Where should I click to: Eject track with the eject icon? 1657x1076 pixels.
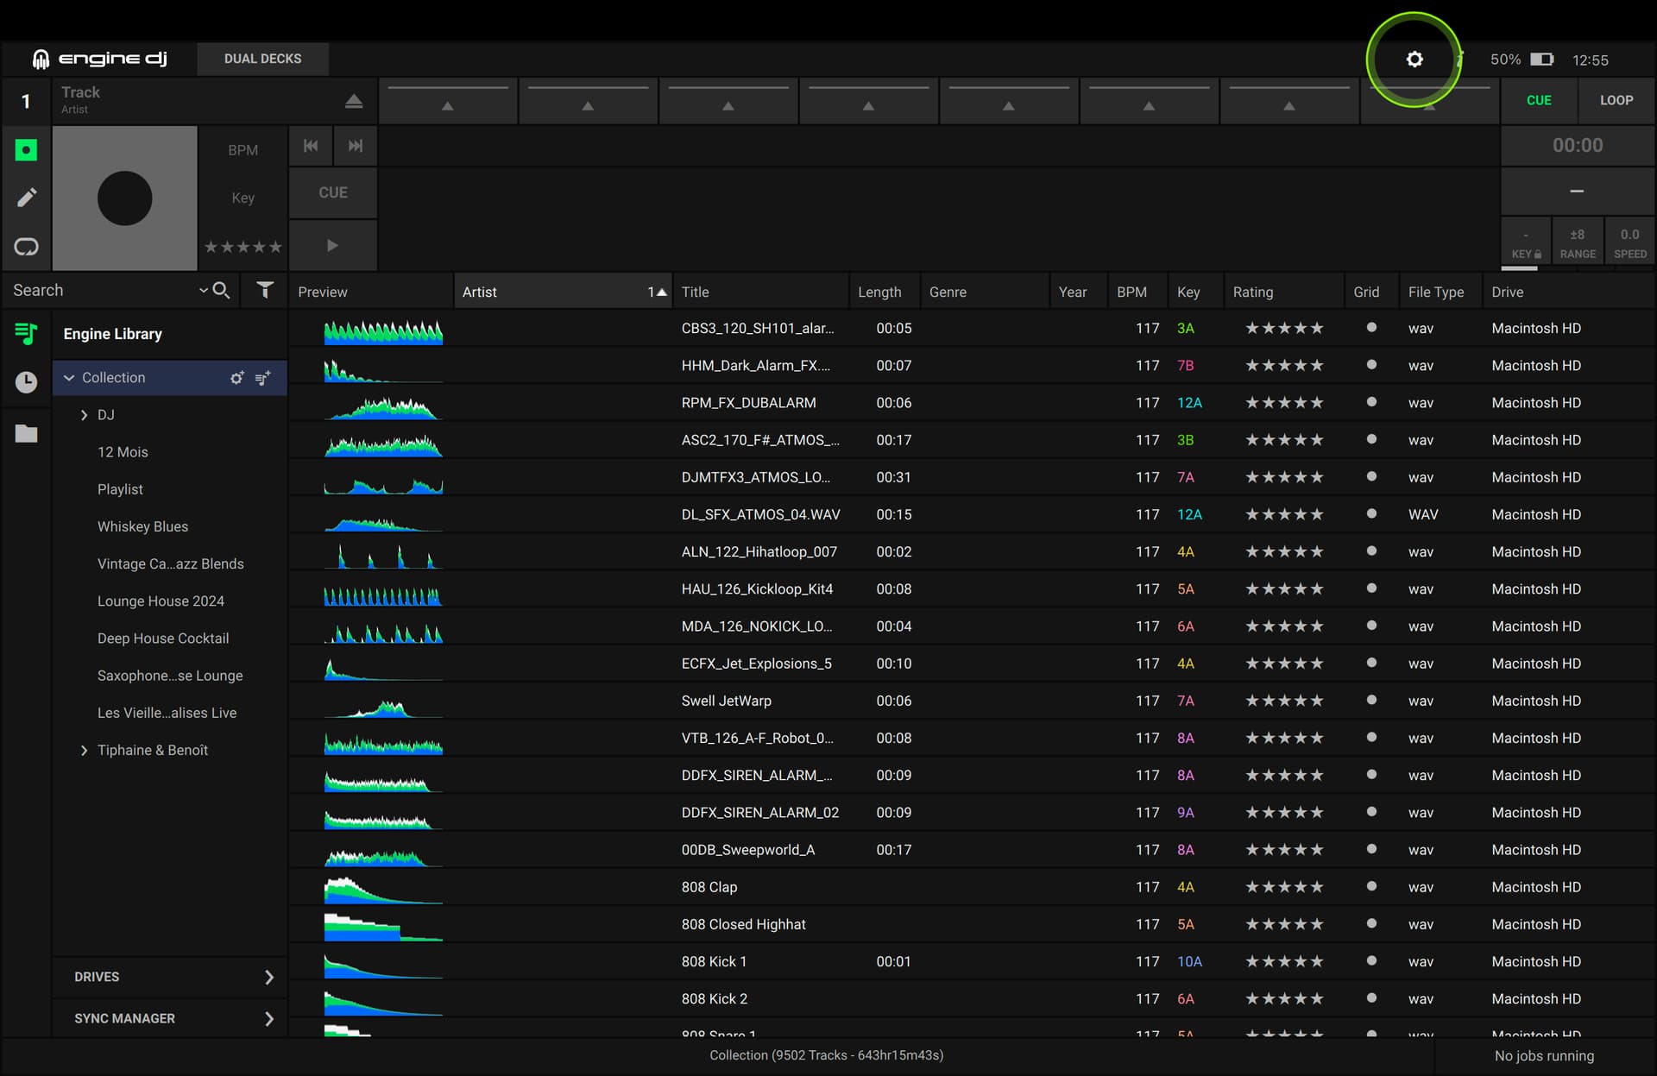pyautogui.click(x=353, y=101)
